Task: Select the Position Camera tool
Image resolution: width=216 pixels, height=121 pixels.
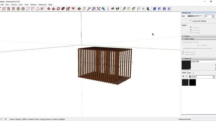Action: (x=108, y=9)
